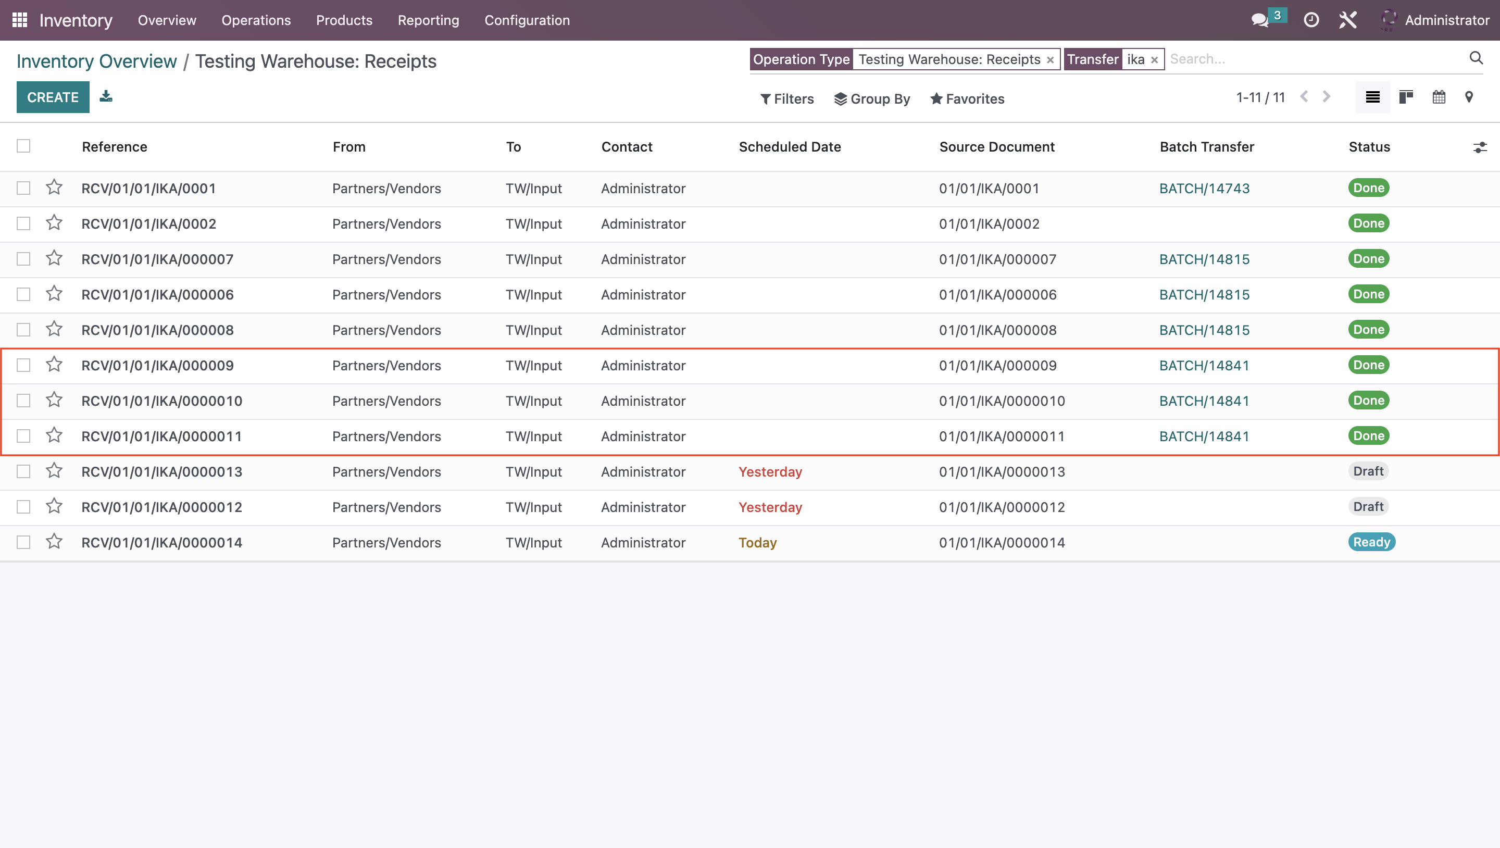
Task: Star the RCV/01/01/IKA/0001 receipt
Action: (x=54, y=188)
